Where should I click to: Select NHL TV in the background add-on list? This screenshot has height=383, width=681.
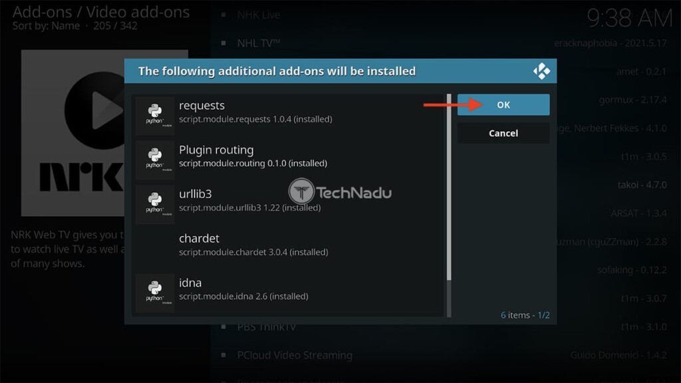[x=259, y=43]
